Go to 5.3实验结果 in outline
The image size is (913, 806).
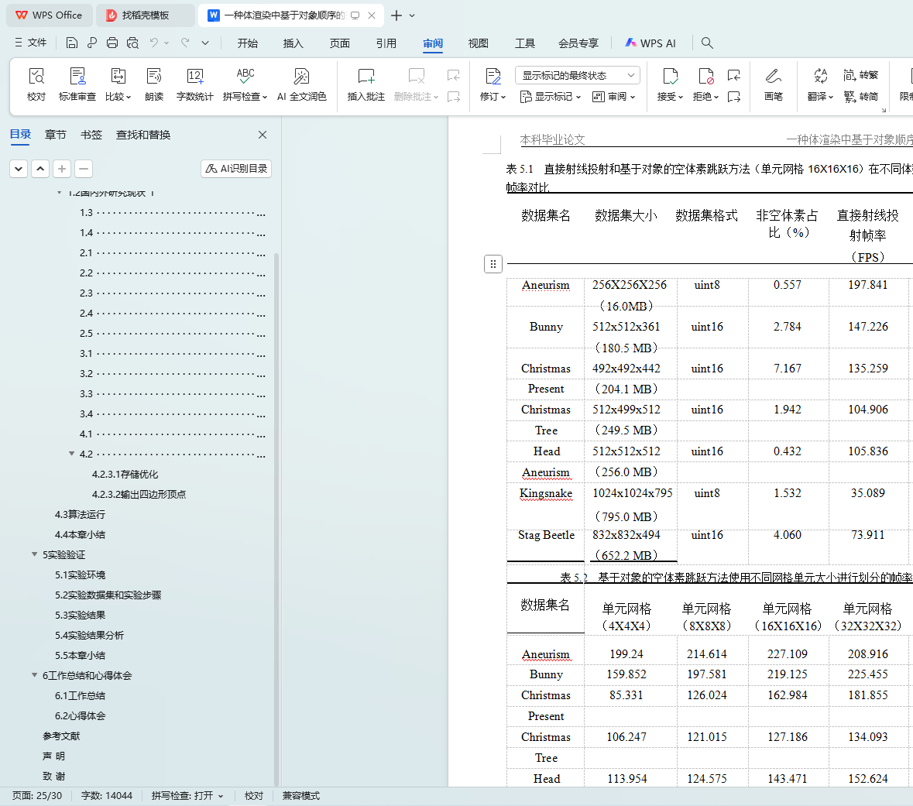81,615
